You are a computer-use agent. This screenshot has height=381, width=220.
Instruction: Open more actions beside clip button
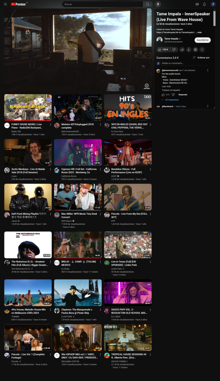point(202,49)
